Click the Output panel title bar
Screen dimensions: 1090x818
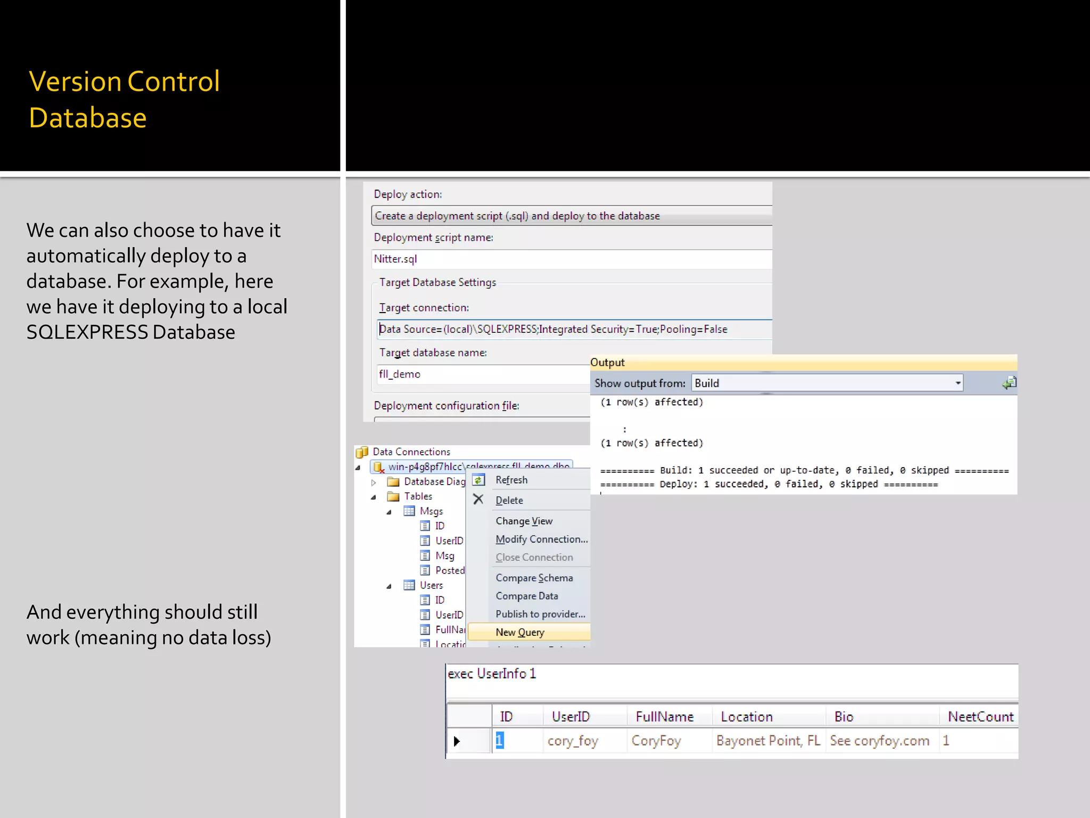[804, 363]
